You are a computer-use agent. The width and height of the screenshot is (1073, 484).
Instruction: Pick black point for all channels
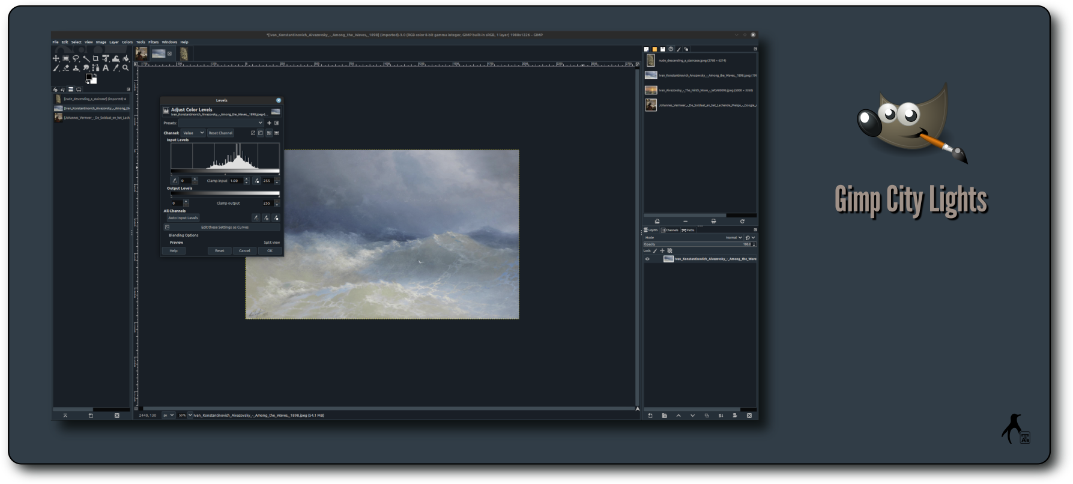(256, 218)
